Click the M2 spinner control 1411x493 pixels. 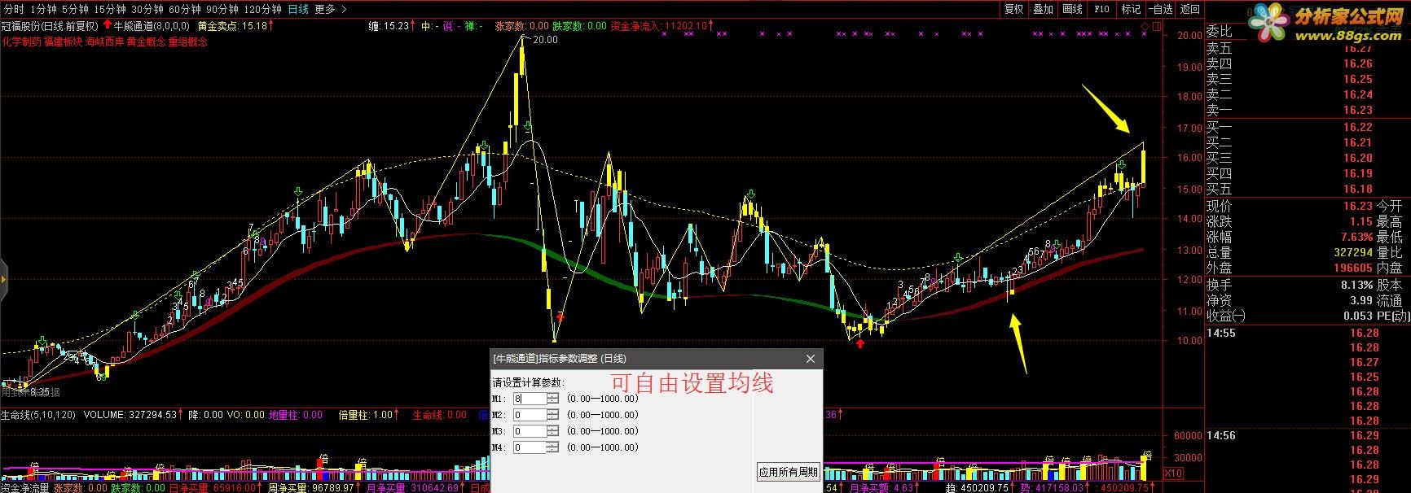pos(552,415)
